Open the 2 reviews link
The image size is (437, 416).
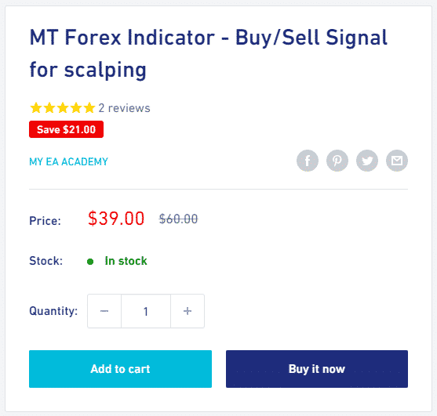click(x=124, y=108)
